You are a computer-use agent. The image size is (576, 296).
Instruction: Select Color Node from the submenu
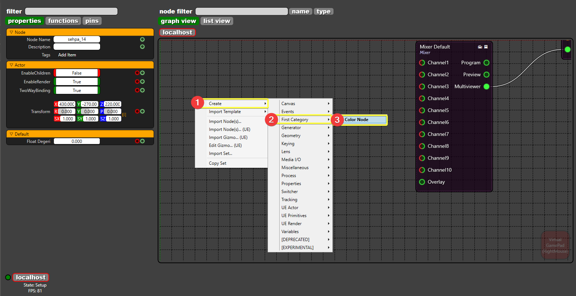(x=364, y=120)
